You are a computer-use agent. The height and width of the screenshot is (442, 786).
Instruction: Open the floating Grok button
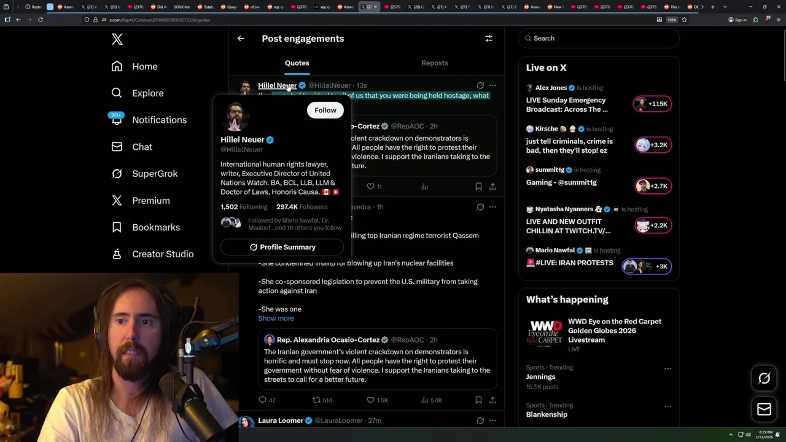[x=764, y=378]
